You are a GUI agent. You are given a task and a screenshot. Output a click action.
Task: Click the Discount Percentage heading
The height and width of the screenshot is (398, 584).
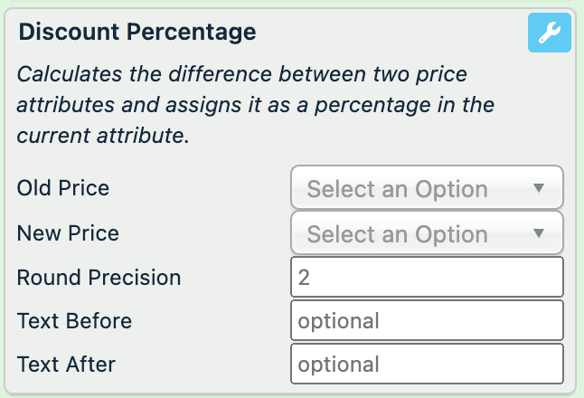coord(137,32)
